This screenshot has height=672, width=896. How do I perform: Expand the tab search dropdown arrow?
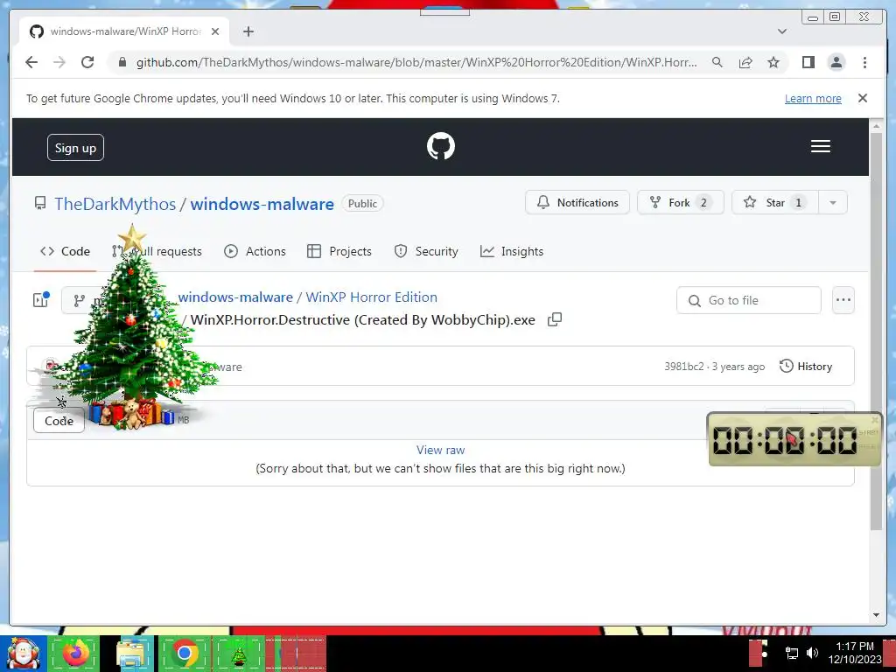click(x=782, y=31)
